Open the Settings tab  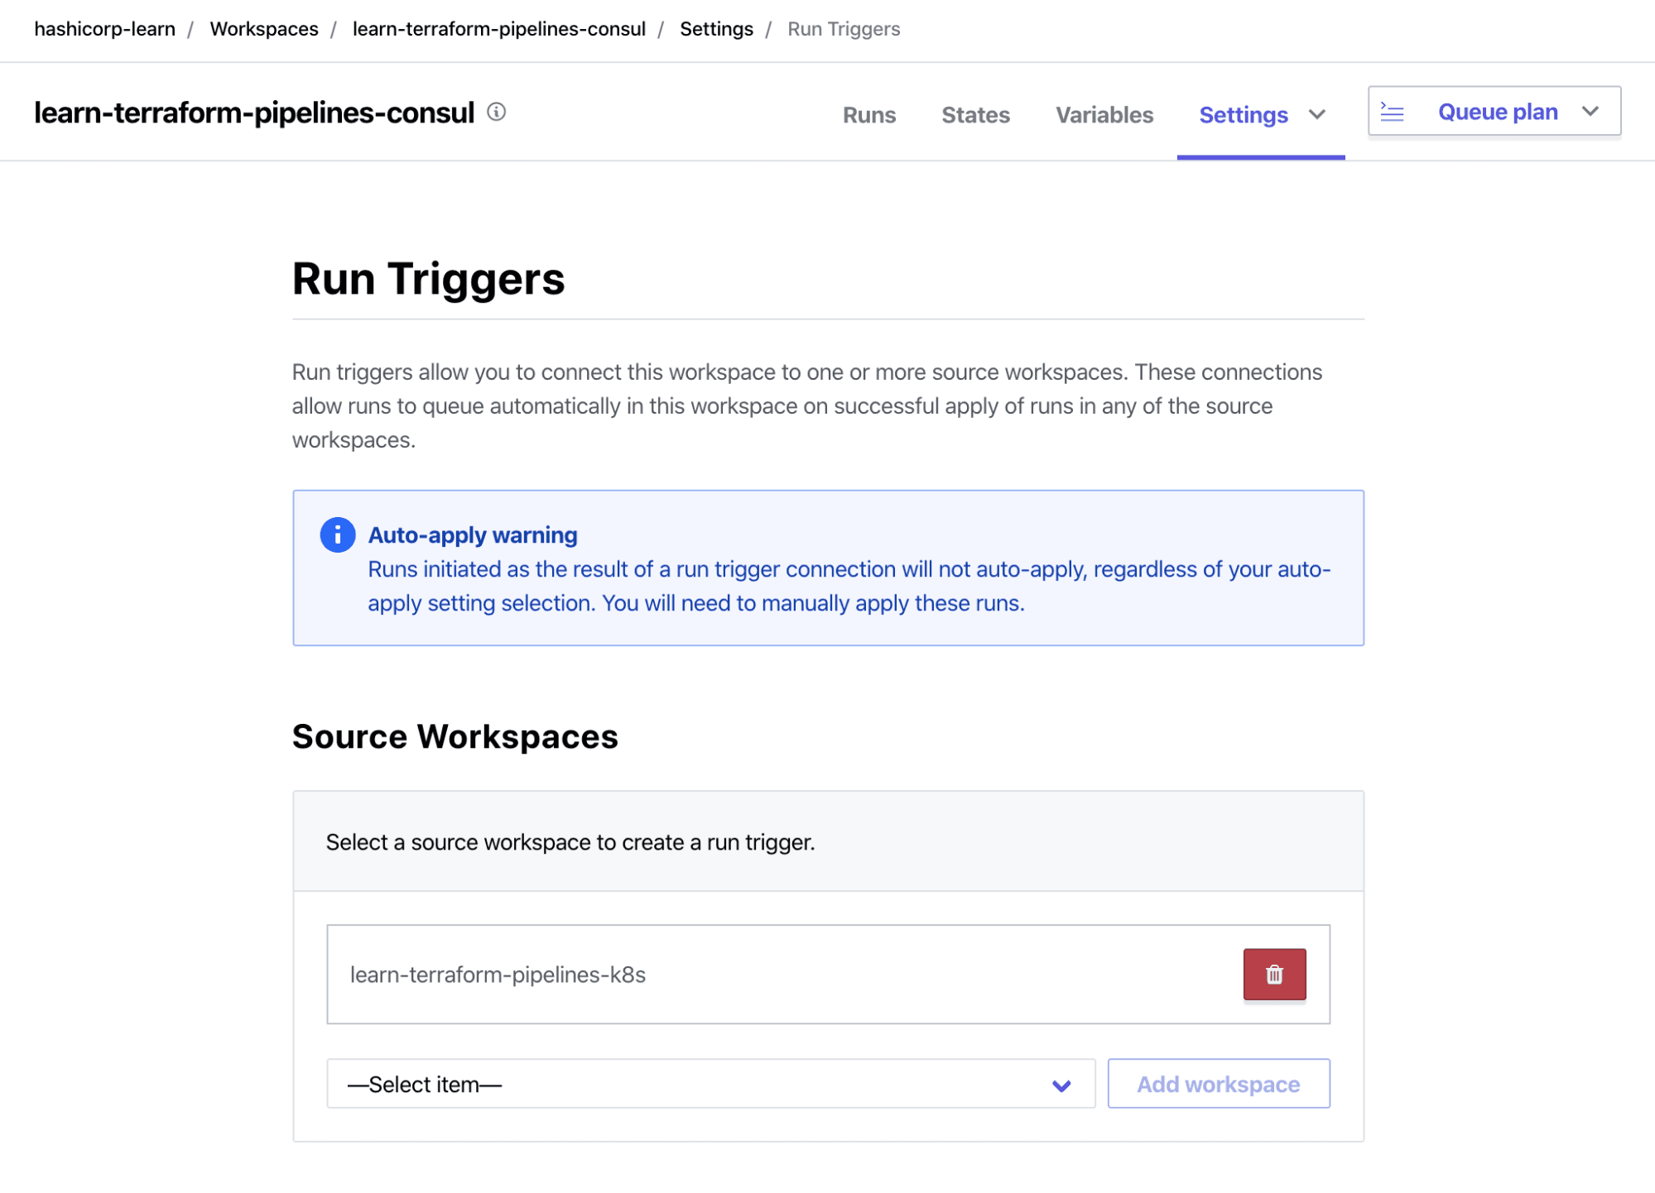[1243, 114]
